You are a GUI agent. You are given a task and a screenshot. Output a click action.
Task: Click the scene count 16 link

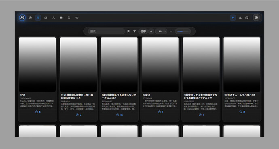120,115
